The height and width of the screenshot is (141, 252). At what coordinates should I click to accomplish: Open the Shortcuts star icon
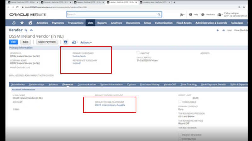(x=22, y=23)
